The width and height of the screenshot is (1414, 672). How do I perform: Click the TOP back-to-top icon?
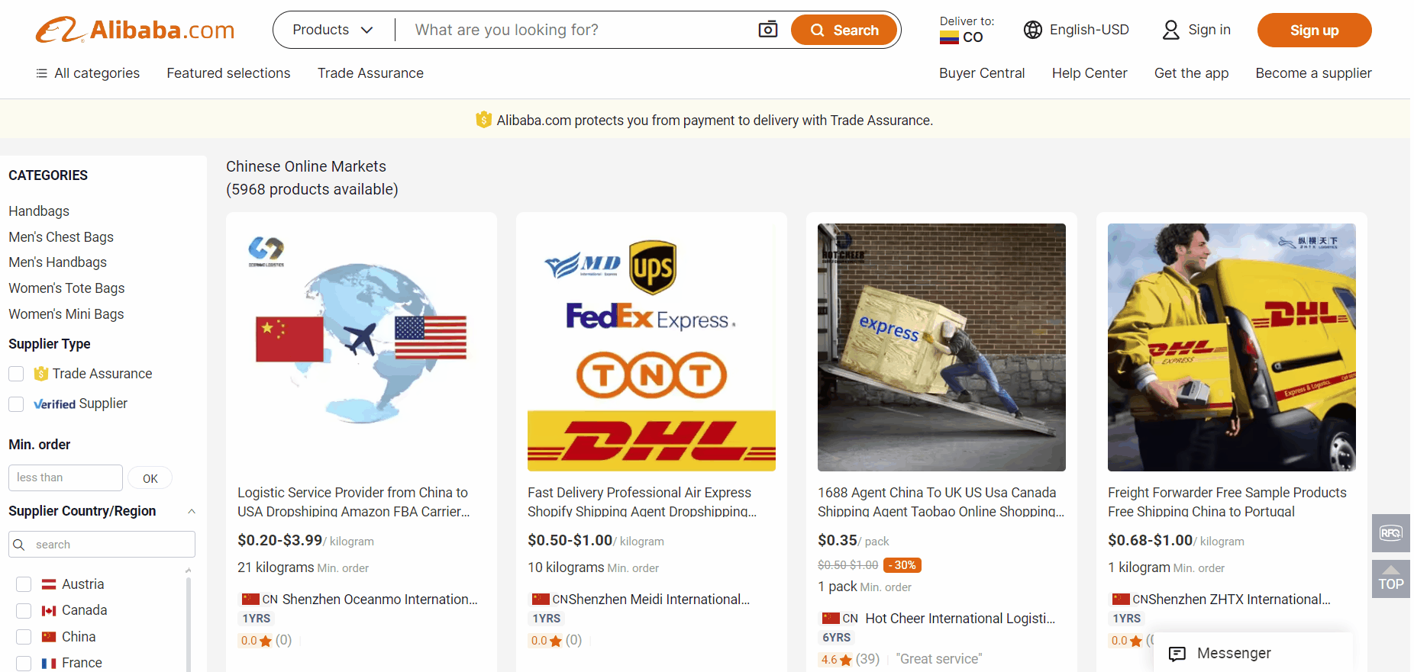coord(1390,579)
